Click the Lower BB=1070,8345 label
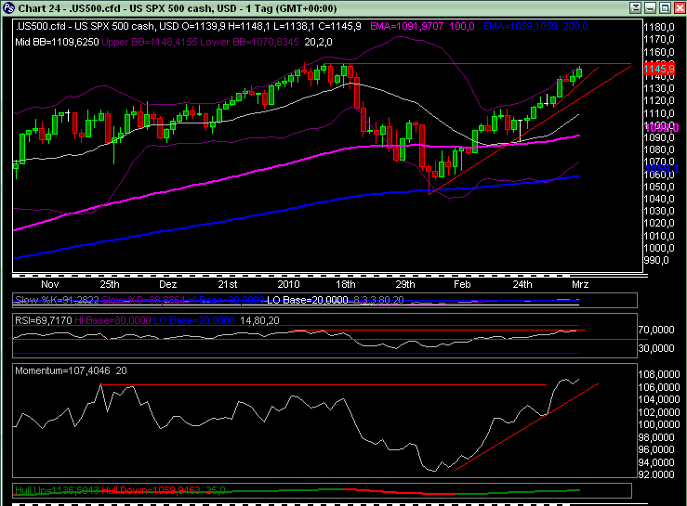 click(x=249, y=42)
